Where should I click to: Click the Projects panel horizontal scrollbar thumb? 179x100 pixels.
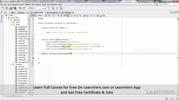(14, 96)
